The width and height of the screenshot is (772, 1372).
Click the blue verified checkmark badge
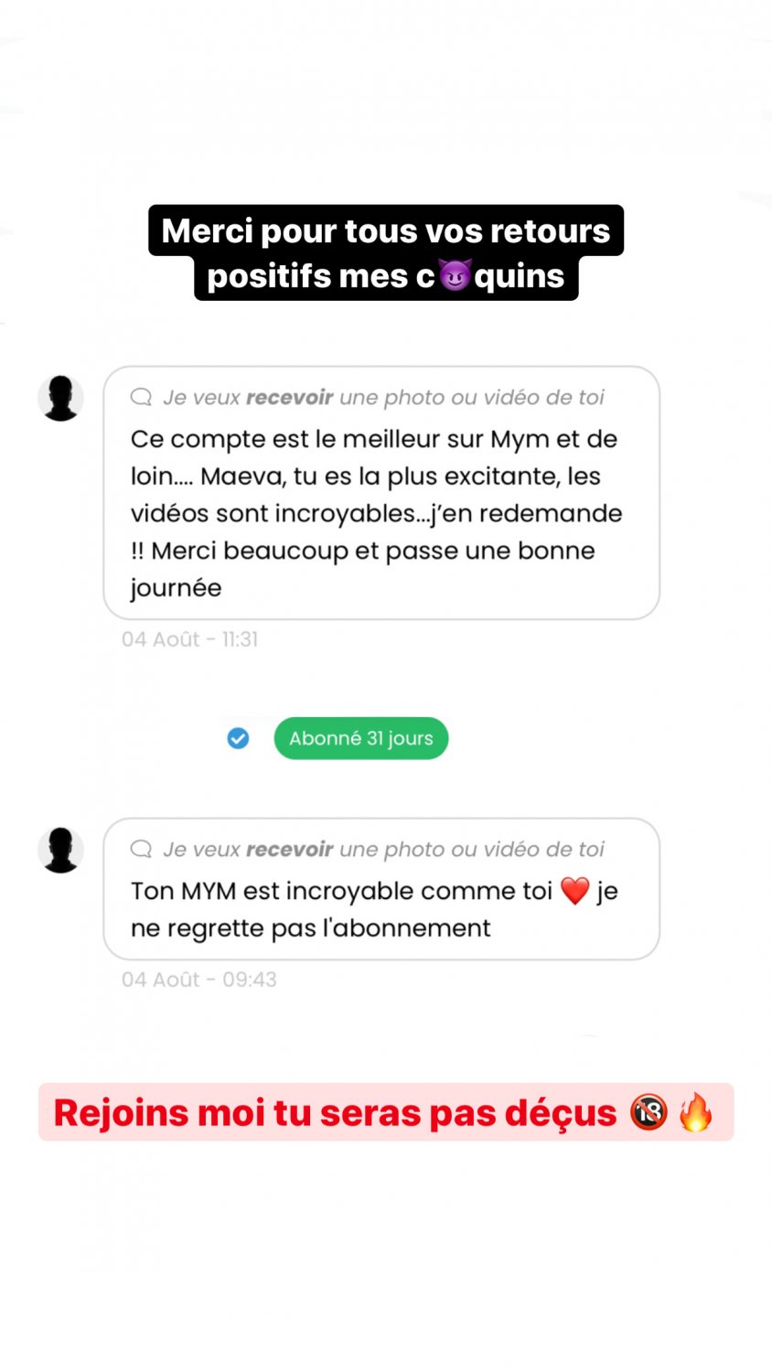[238, 738]
